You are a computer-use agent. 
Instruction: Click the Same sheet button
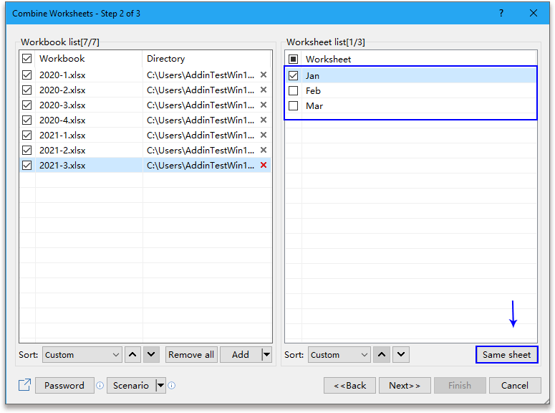[507, 354]
